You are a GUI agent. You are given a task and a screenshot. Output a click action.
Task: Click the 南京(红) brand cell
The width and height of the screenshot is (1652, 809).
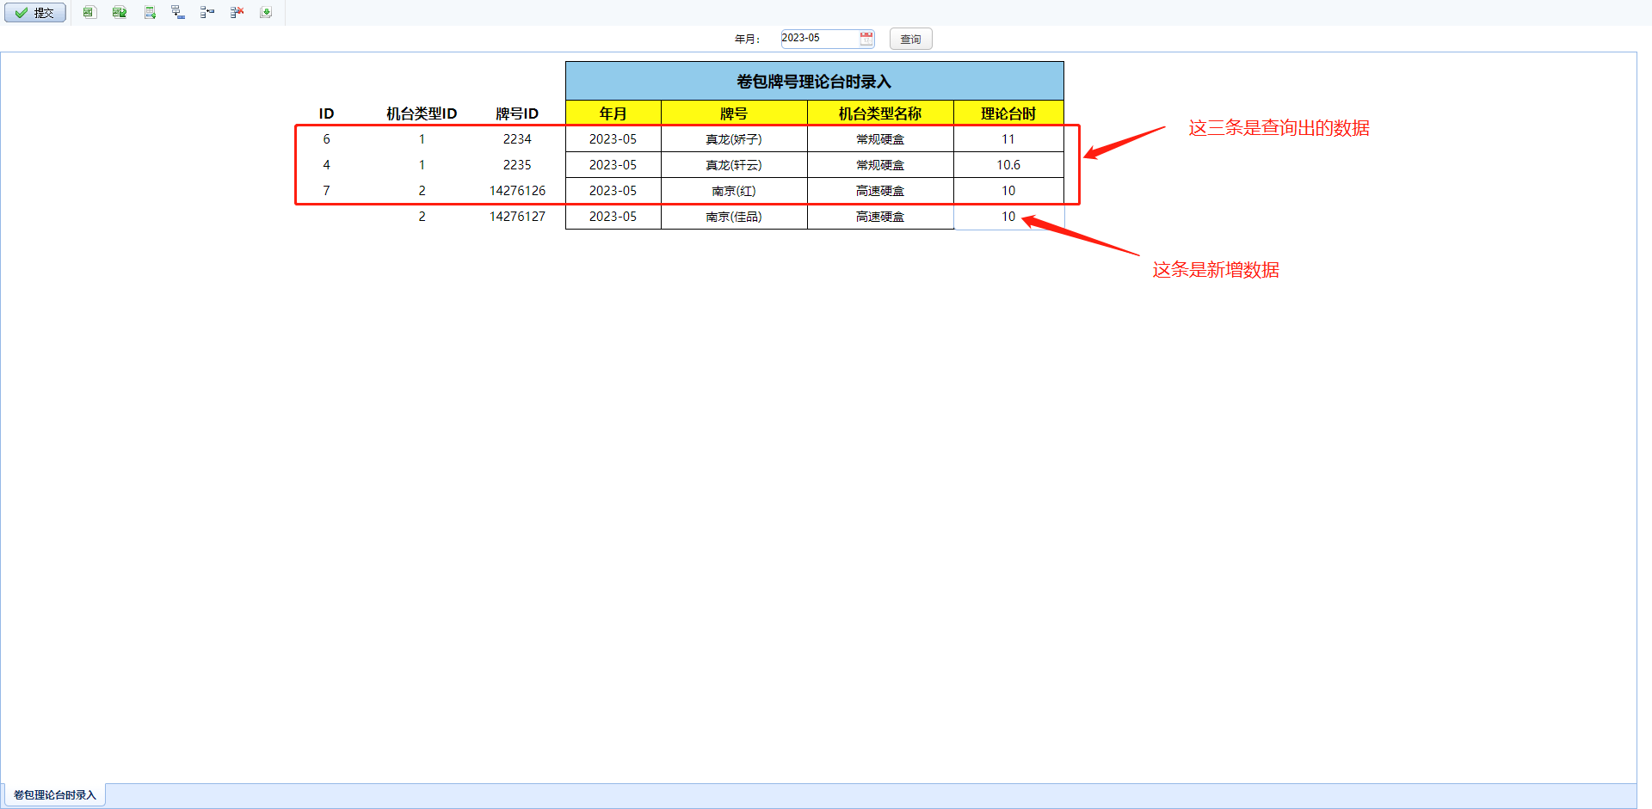(x=734, y=191)
